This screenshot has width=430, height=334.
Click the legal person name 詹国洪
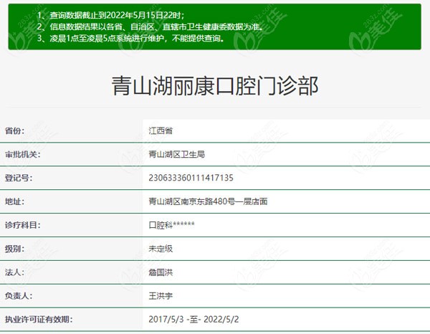(x=159, y=272)
